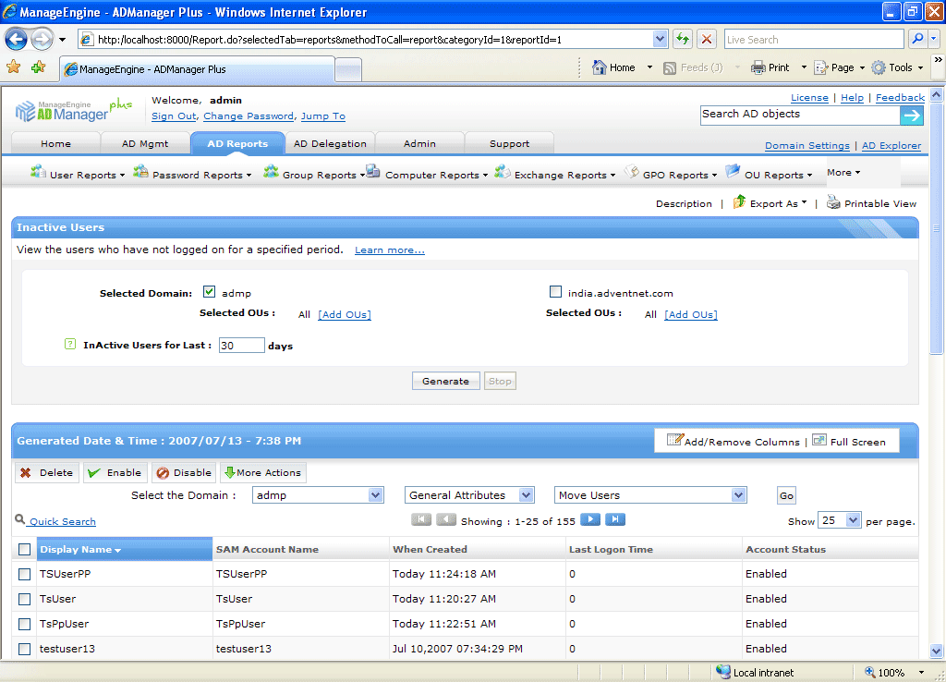Click the Live Search magnifier icon
This screenshot has height=682, width=946.
[917, 39]
